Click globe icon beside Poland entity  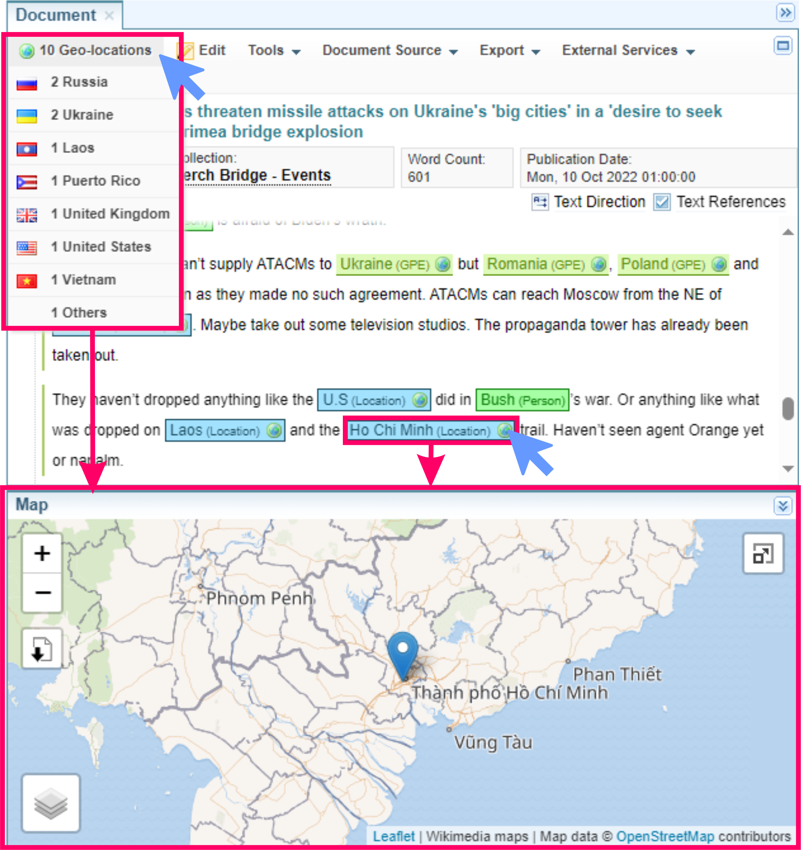[720, 264]
